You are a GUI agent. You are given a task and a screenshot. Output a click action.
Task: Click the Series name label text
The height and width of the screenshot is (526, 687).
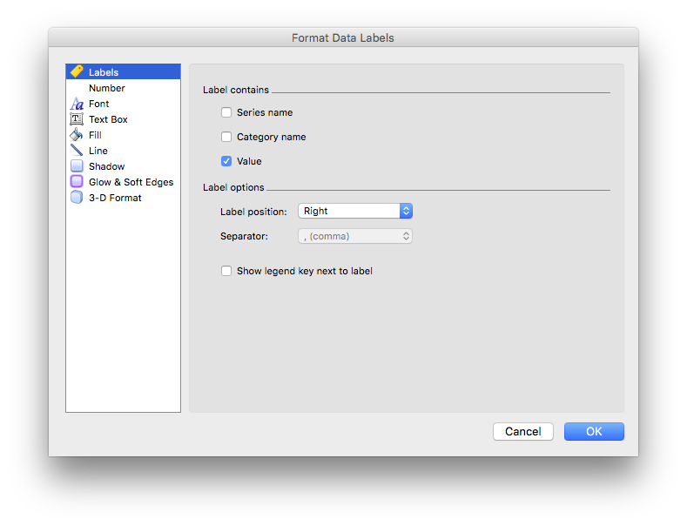pos(265,112)
